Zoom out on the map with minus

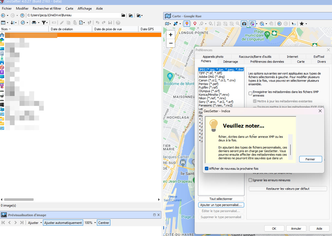tap(171, 43)
